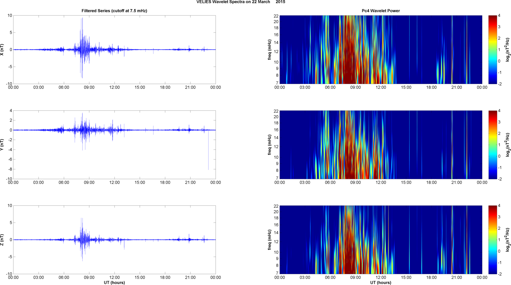Screen dimensions: 511x285
Task: Click the "21:00" tick under the Z series plot
Action: (190, 278)
